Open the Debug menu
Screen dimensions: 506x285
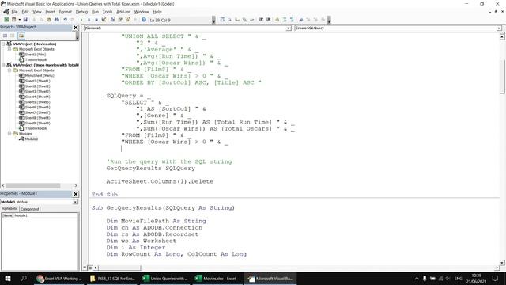(81, 12)
